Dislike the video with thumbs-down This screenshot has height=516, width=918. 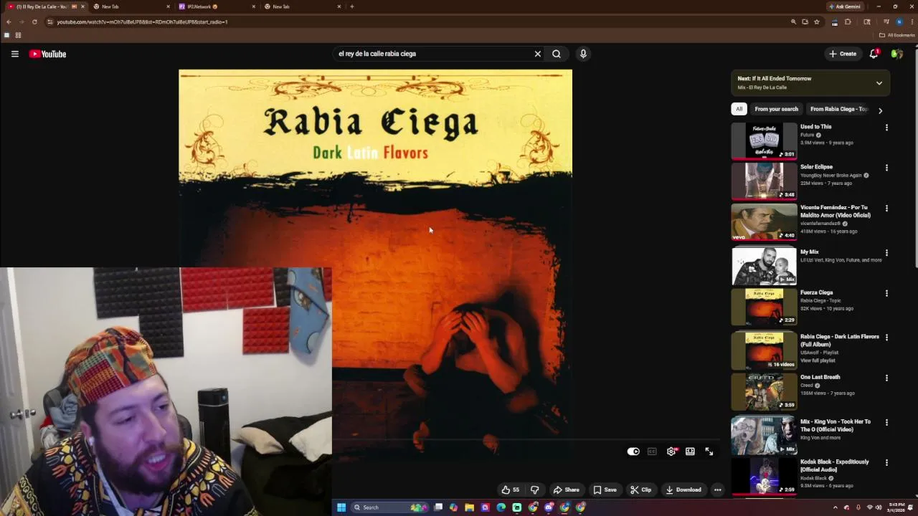(534, 490)
